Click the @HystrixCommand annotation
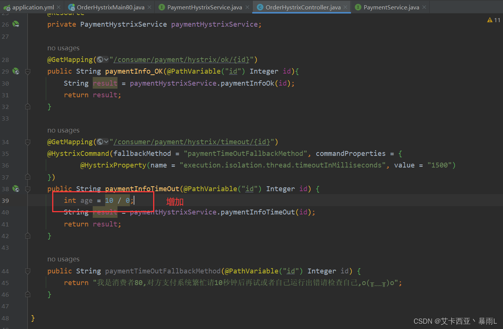 78,154
